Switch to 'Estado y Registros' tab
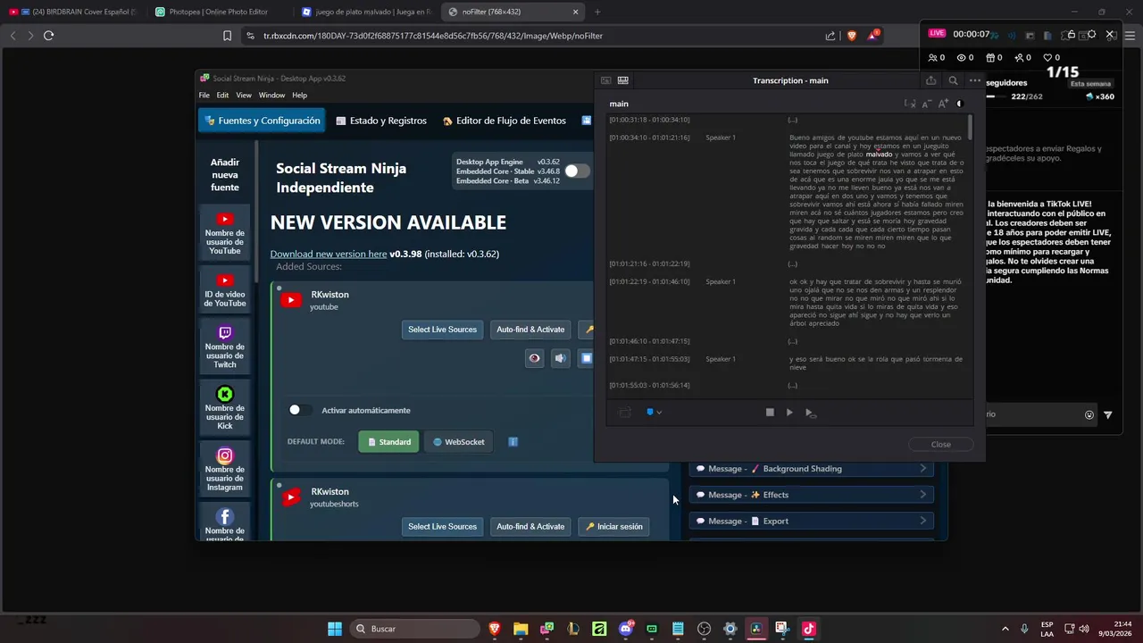The width and height of the screenshot is (1143, 643). pyautogui.click(x=381, y=121)
